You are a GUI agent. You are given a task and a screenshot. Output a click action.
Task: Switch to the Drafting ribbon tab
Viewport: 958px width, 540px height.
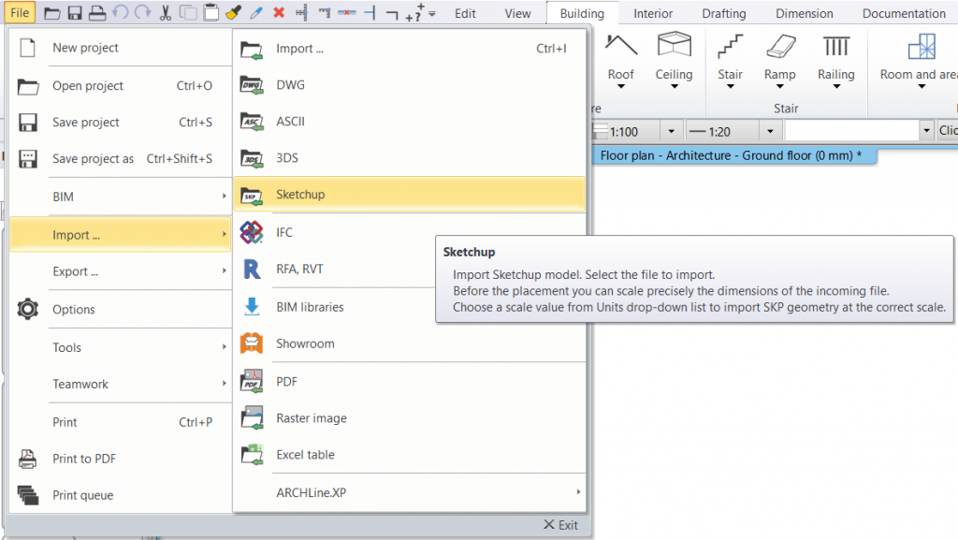tap(723, 13)
